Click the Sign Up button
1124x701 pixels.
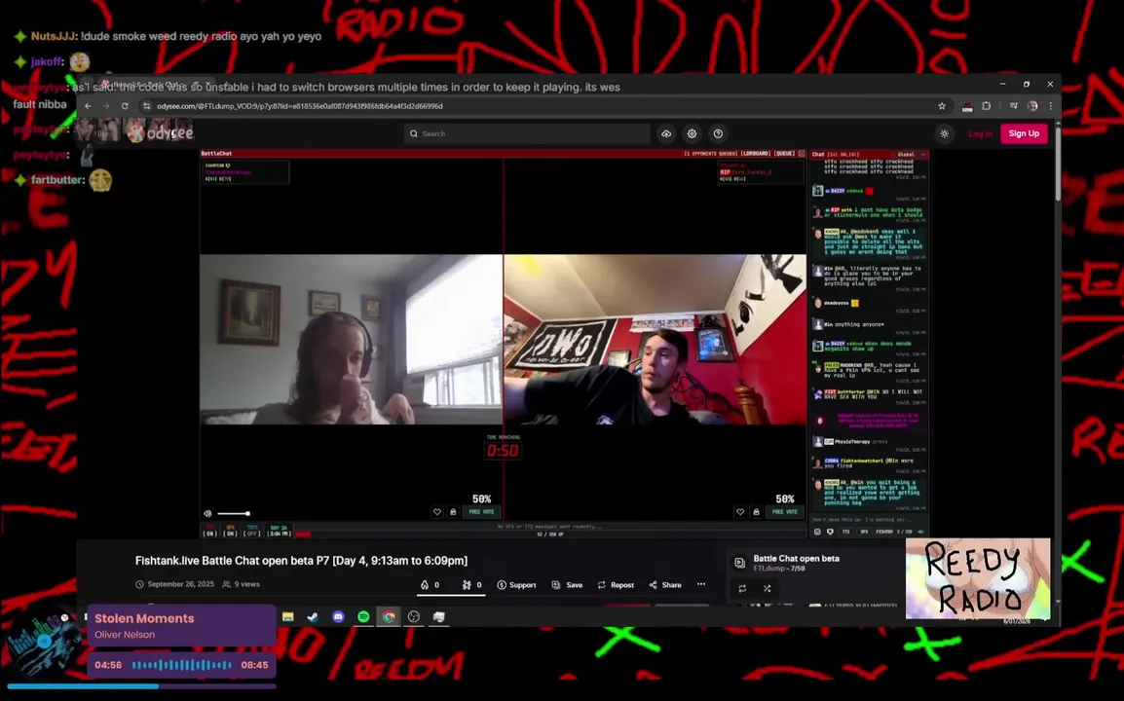[1024, 133]
